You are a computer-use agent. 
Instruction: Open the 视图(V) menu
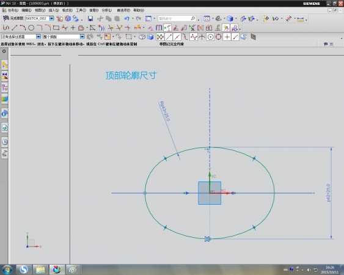[40, 10]
